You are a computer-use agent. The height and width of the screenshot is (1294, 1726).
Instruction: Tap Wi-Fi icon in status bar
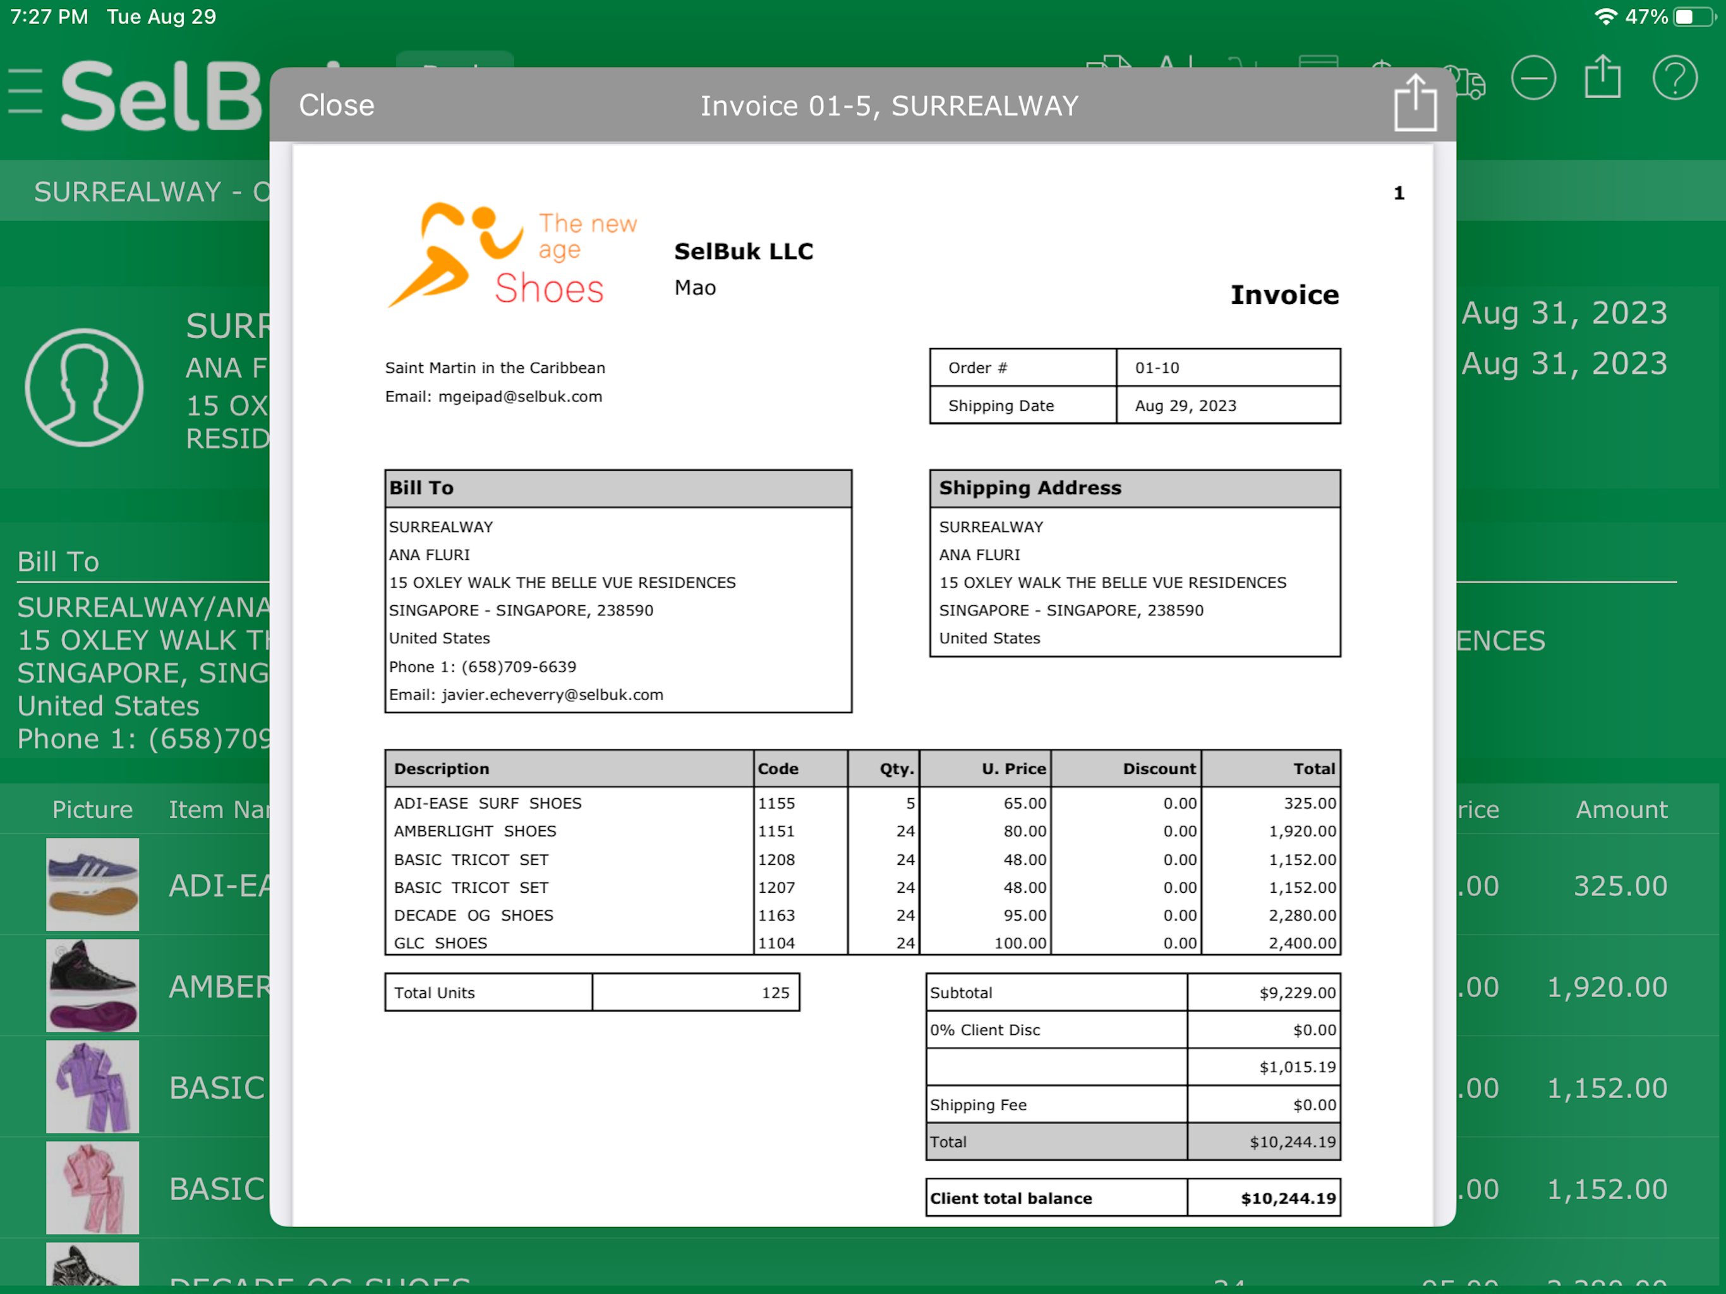coord(1605,16)
